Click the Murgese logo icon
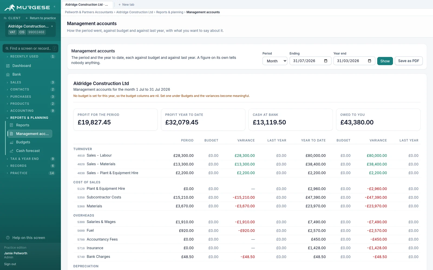Screen dimensions: 433x270 pos(10,8)
